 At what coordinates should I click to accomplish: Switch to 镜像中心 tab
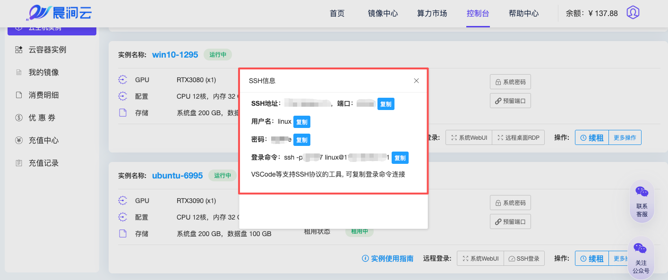coord(383,13)
